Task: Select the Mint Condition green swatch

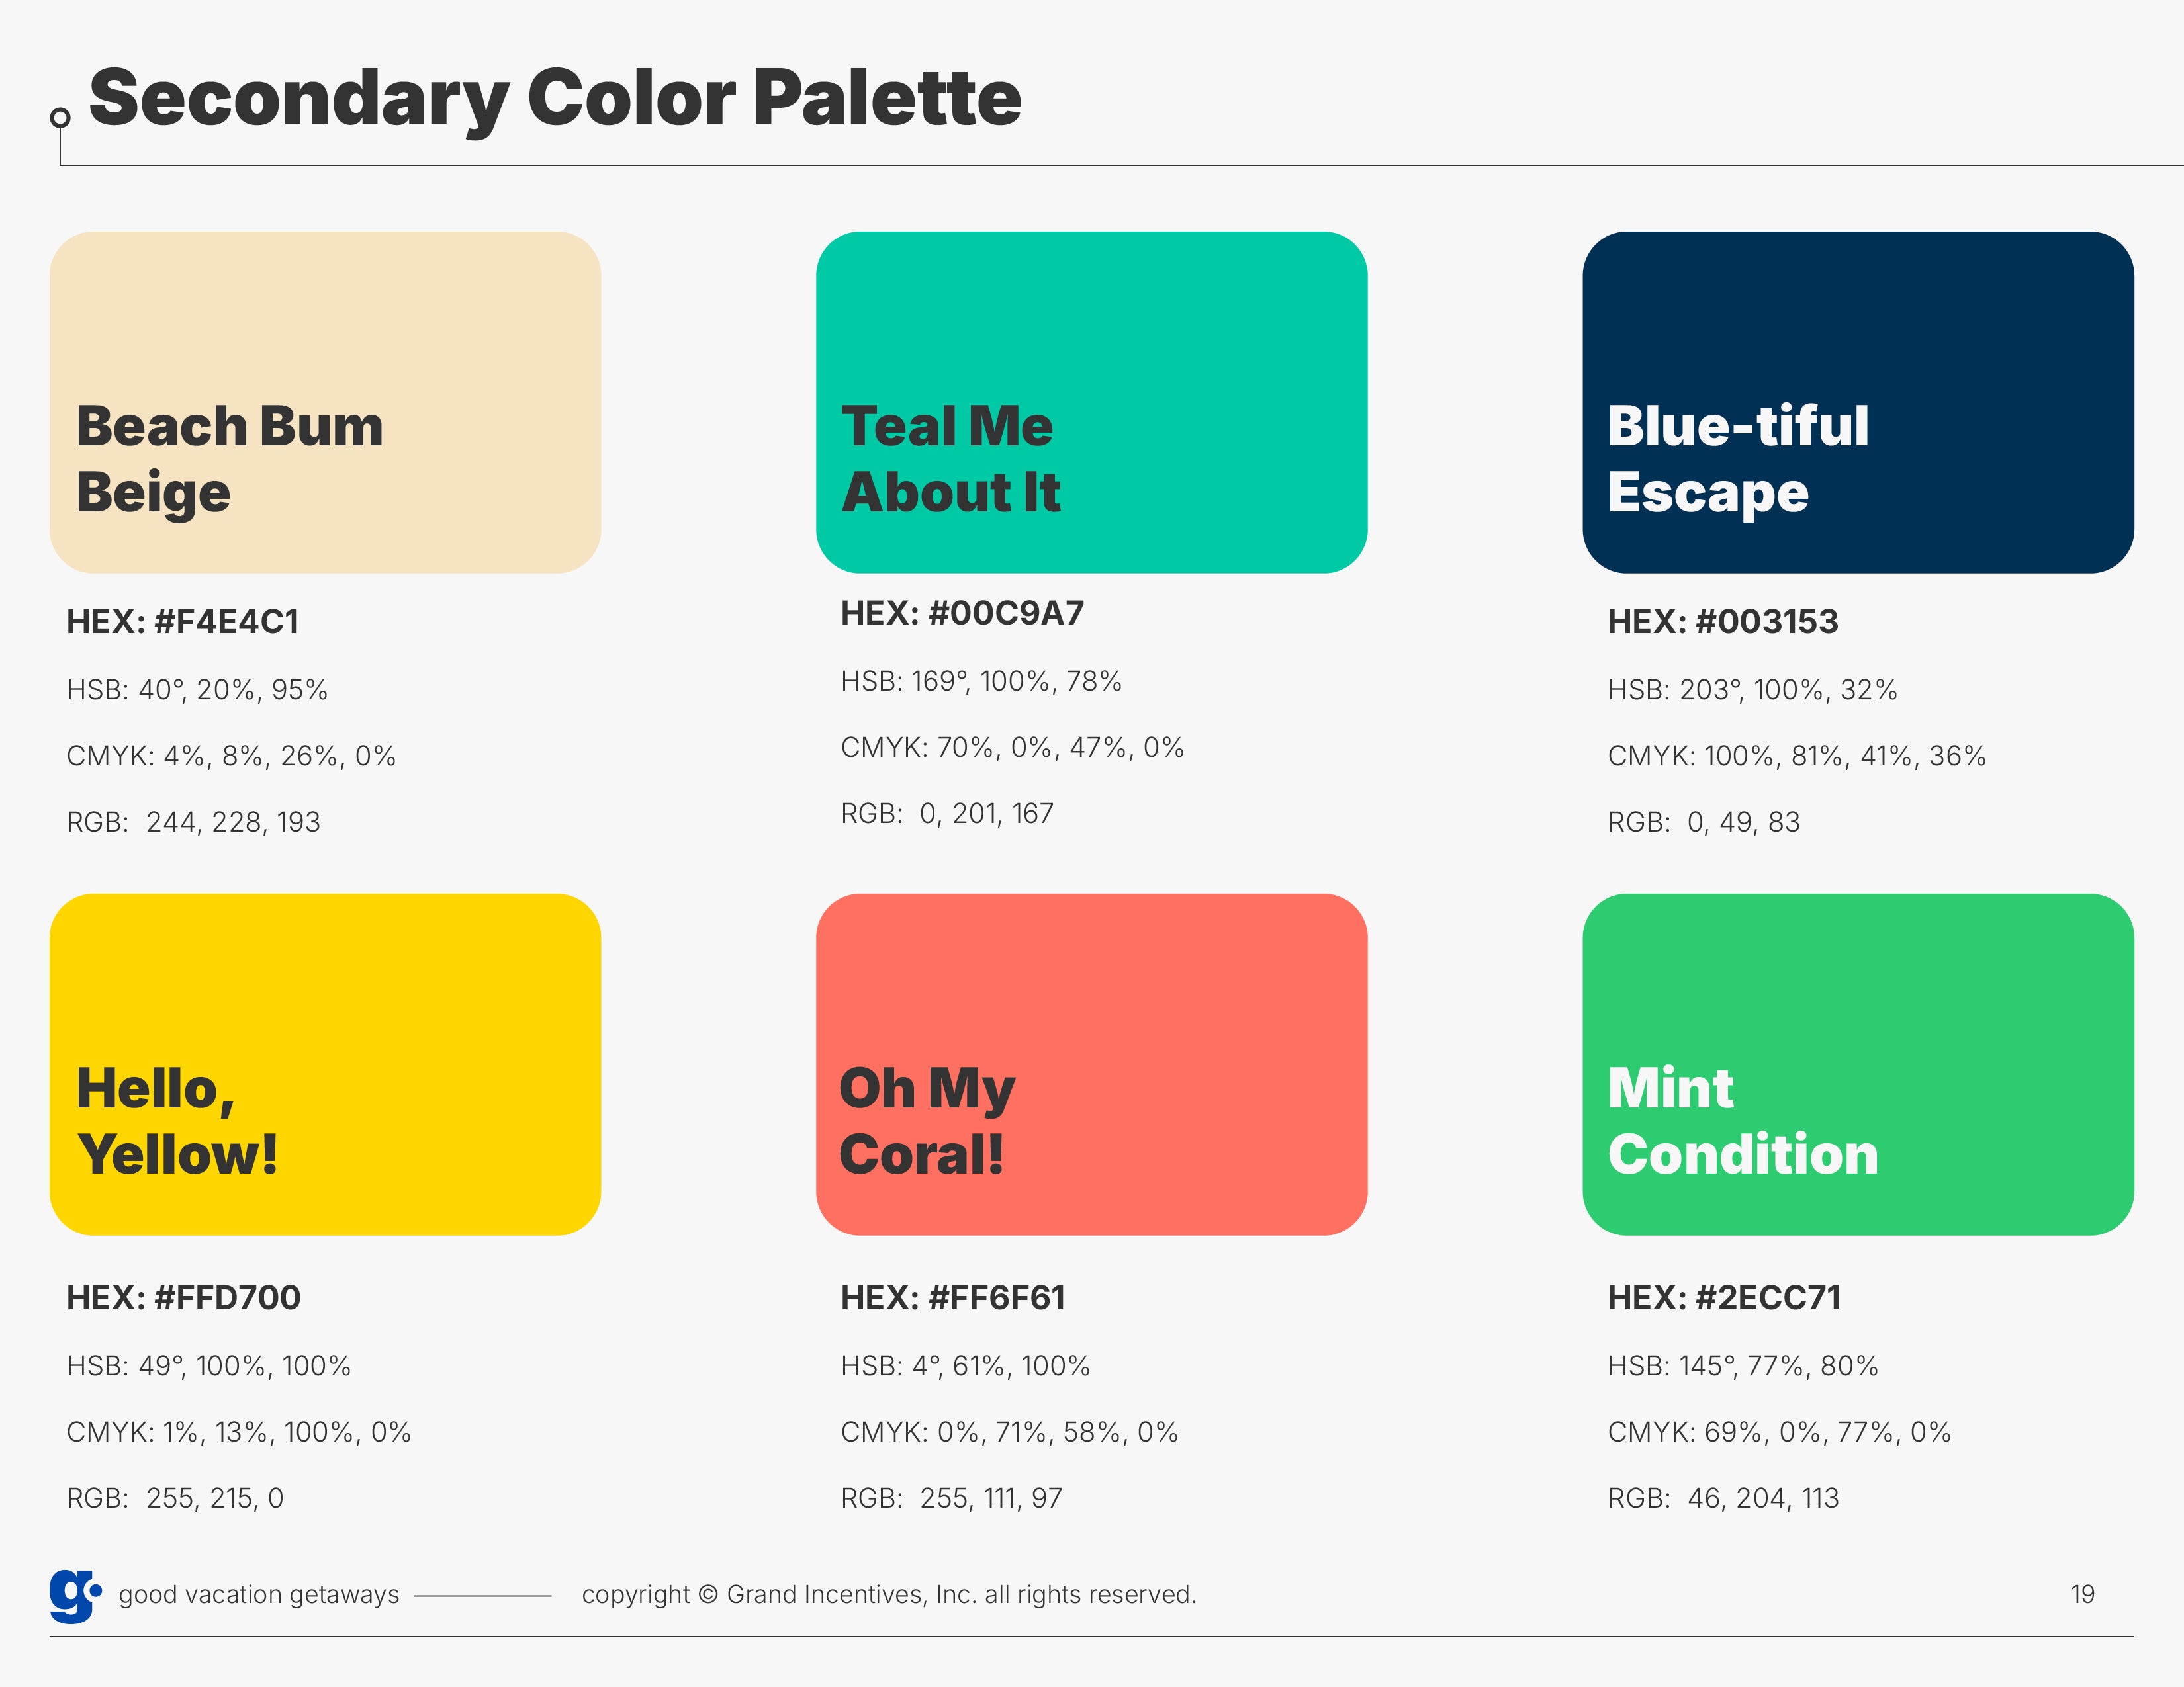Action: (x=1857, y=1063)
